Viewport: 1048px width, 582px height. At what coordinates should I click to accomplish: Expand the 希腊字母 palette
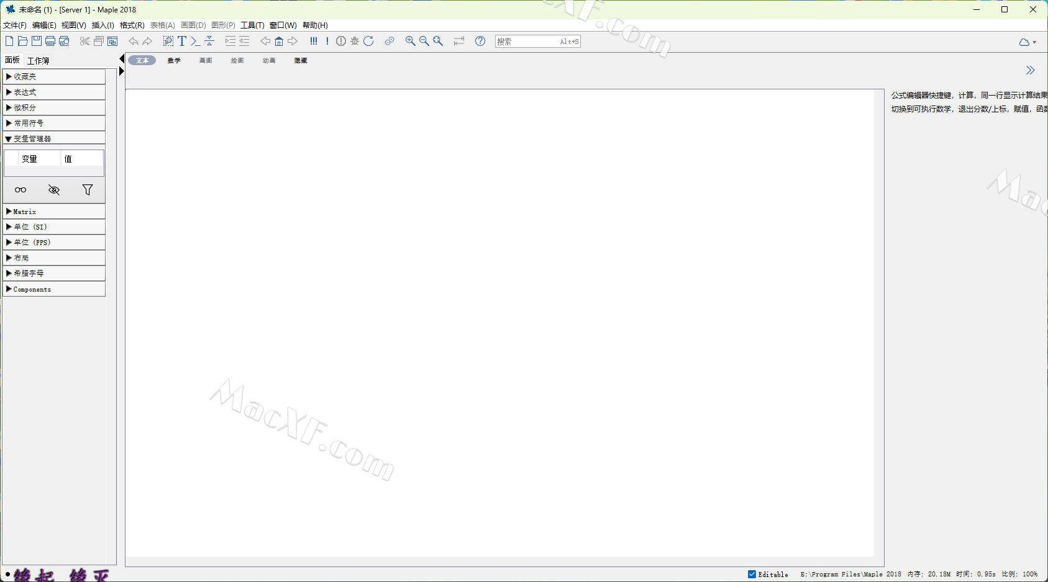point(9,273)
